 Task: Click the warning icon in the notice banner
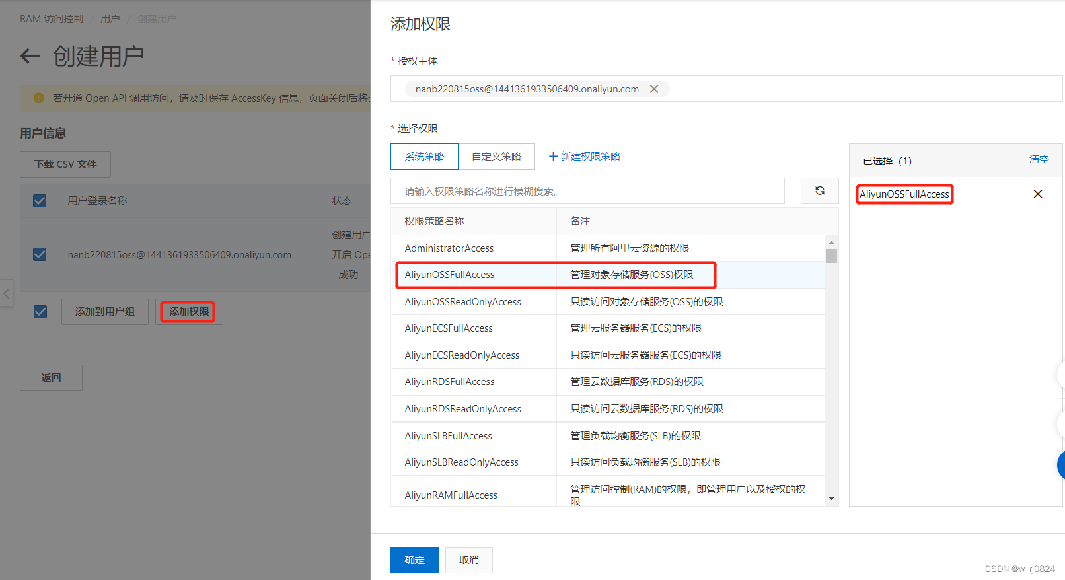coord(39,98)
